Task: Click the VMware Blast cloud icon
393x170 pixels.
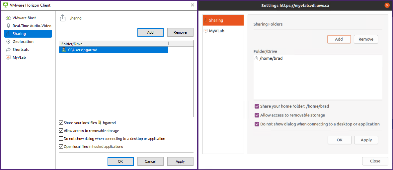Action: (x=8, y=18)
